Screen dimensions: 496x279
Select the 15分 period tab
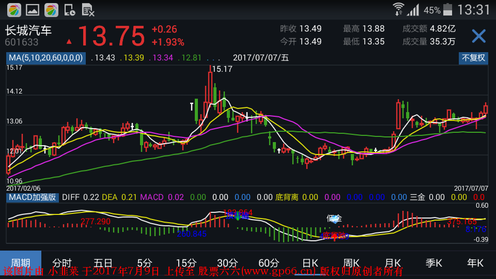[186, 263]
